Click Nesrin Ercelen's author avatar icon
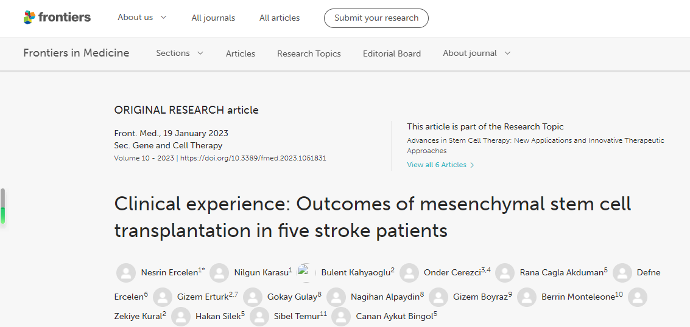690x327 pixels. [x=126, y=273]
